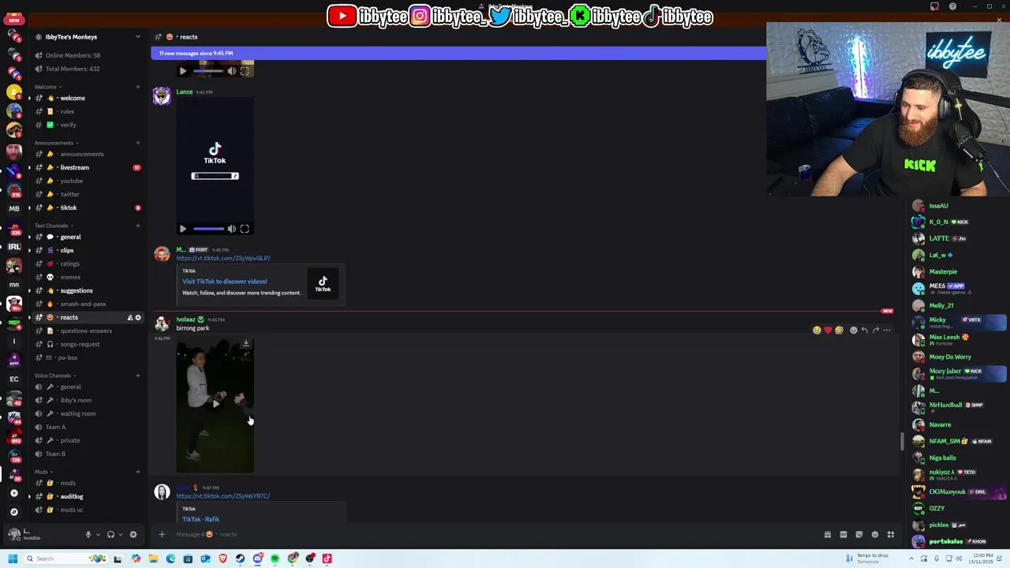
Task: Open microphone input options arrow
Action: point(98,534)
